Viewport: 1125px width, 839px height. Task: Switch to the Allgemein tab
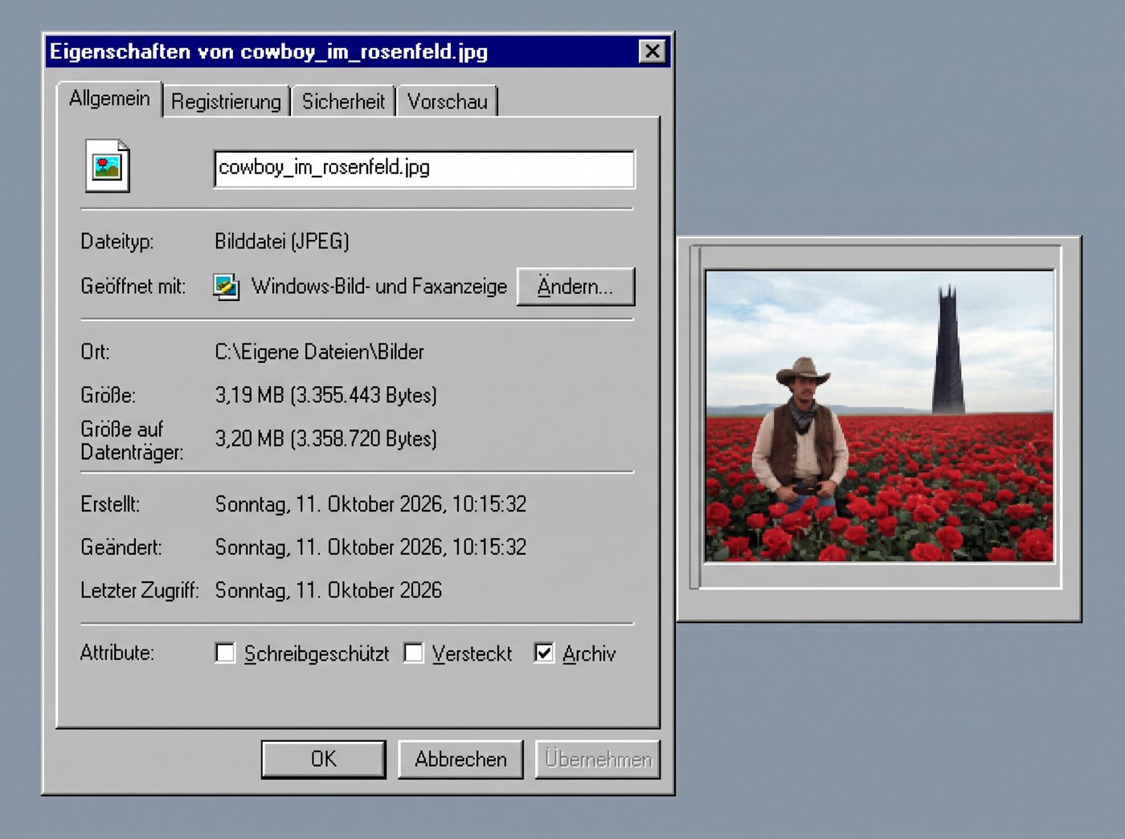pyautogui.click(x=109, y=99)
